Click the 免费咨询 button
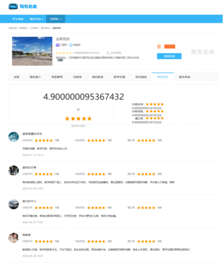 [x=169, y=56]
